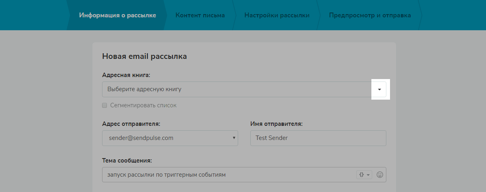Viewport: 486px width, 192px height.
Task: Open the sender address dropdown sender@sendpulse.com
Action: coord(170,138)
